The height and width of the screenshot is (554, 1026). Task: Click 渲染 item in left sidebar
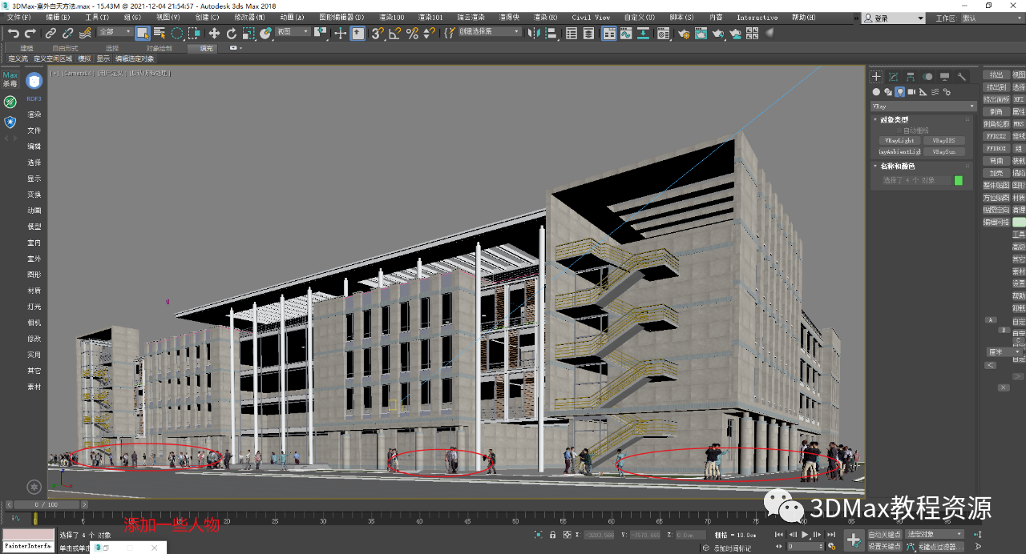34,114
